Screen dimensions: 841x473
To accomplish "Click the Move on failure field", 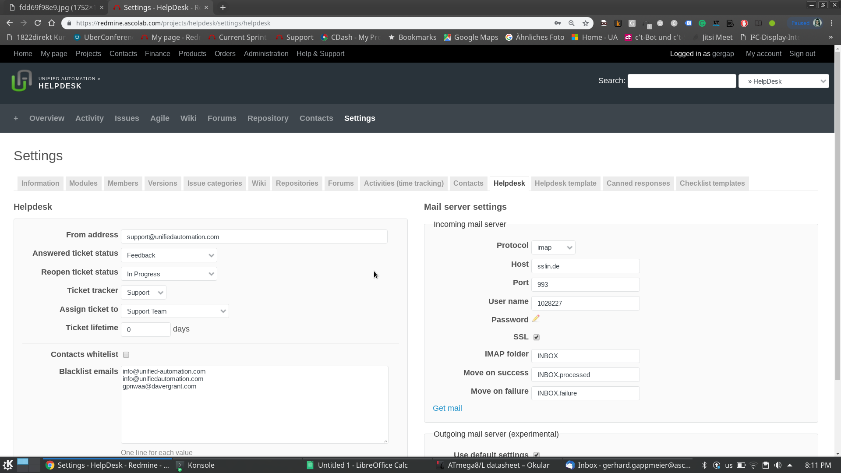I will click(586, 393).
